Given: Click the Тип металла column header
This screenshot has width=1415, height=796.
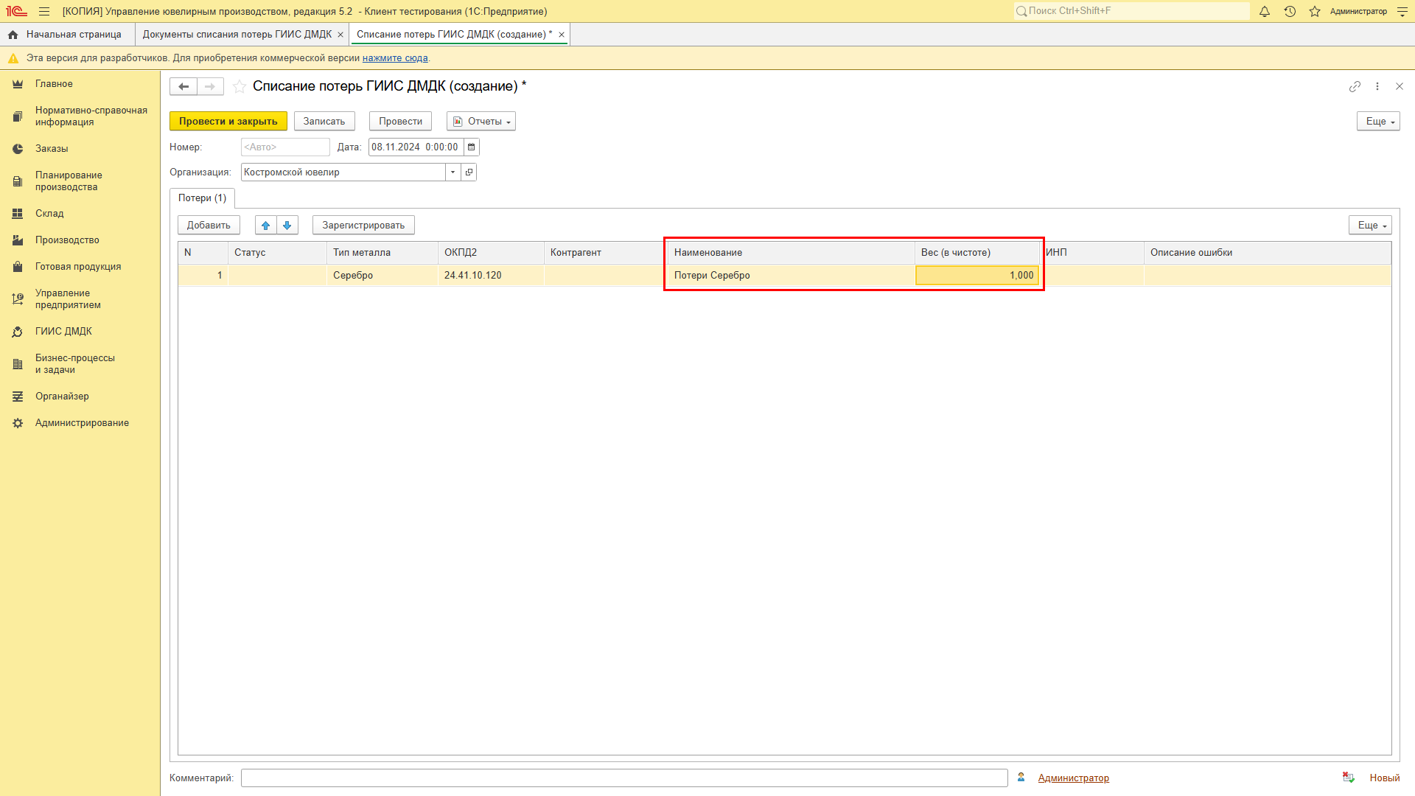Looking at the screenshot, I should point(382,253).
